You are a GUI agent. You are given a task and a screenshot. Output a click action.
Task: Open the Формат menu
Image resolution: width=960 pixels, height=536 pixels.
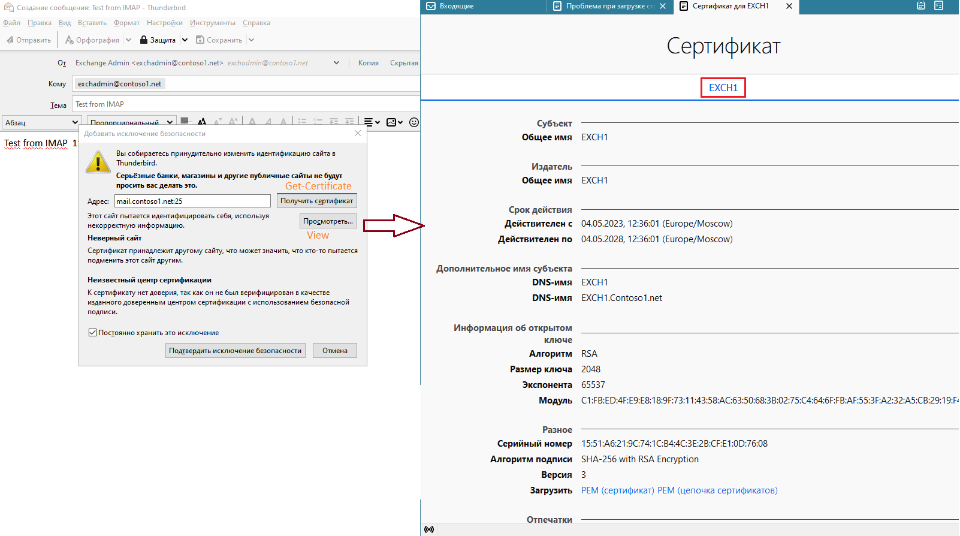pos(126,23)
